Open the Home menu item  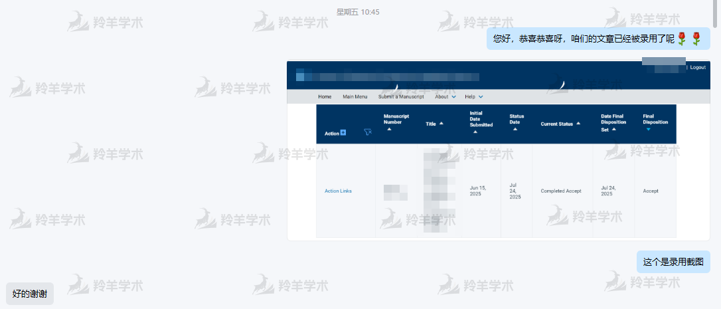(325, 97)
